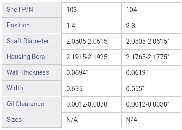
Task: Click width value 0.555"
Action: pyautogui.click(x=151, y=89)
